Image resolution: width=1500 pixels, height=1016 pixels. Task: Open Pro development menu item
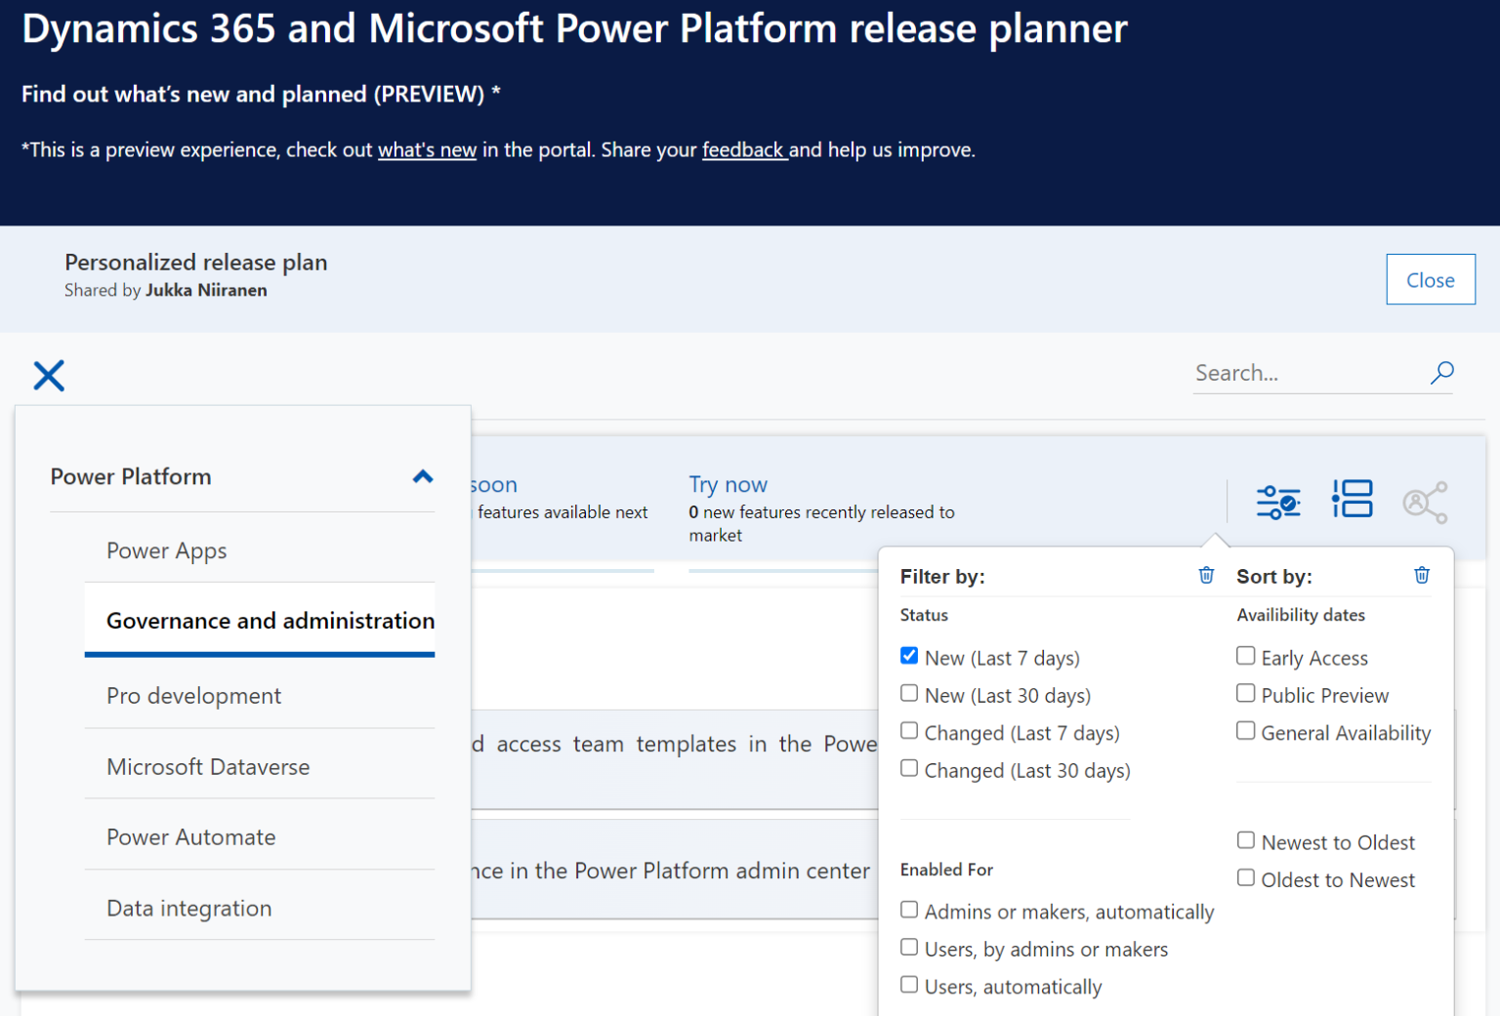point(260,695)
